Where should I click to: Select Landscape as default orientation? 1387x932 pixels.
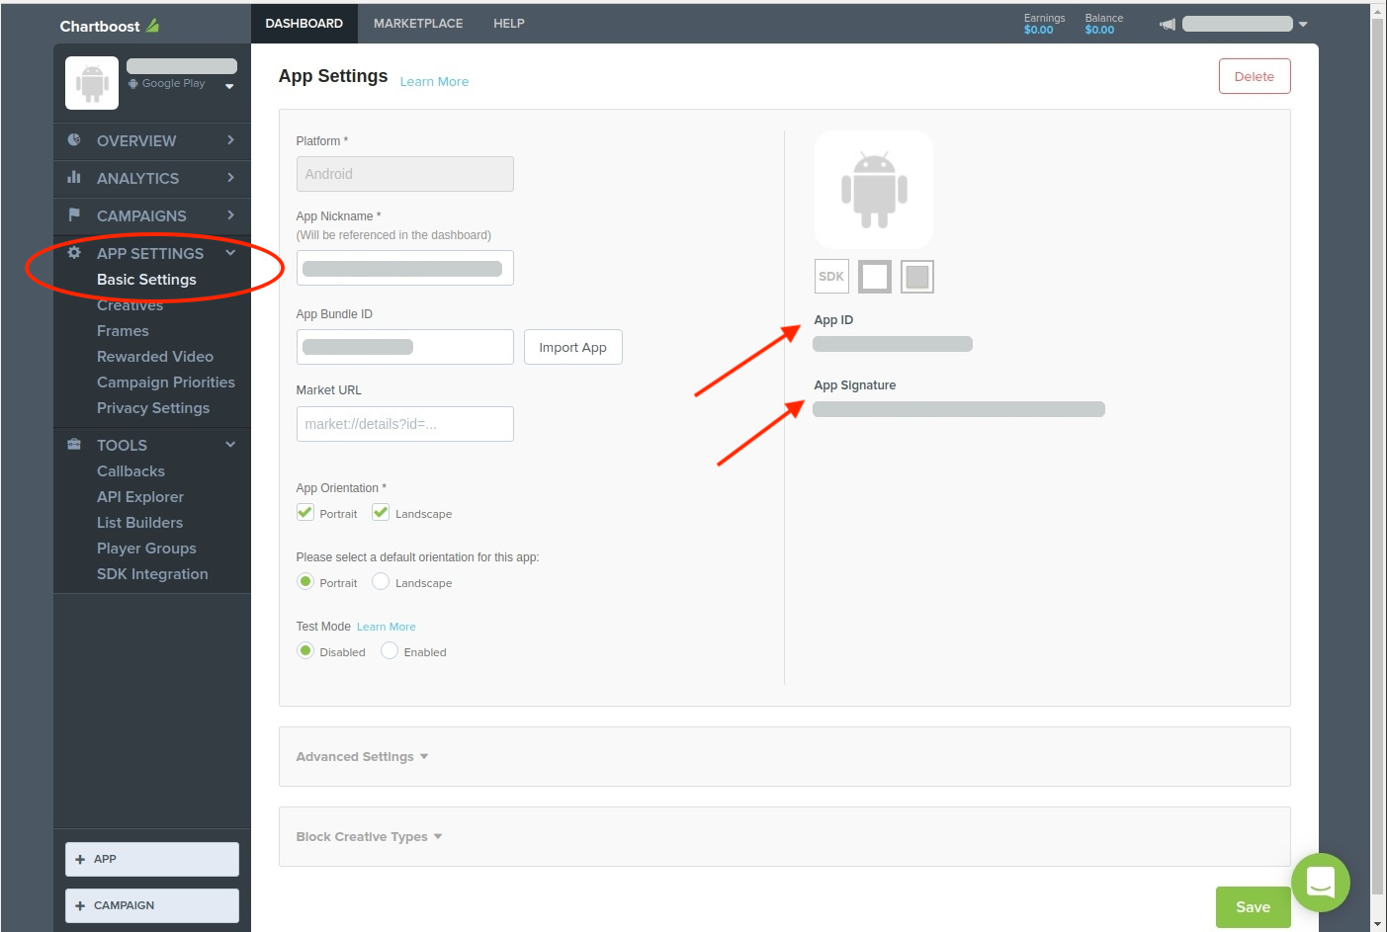[x=381, y=581]
